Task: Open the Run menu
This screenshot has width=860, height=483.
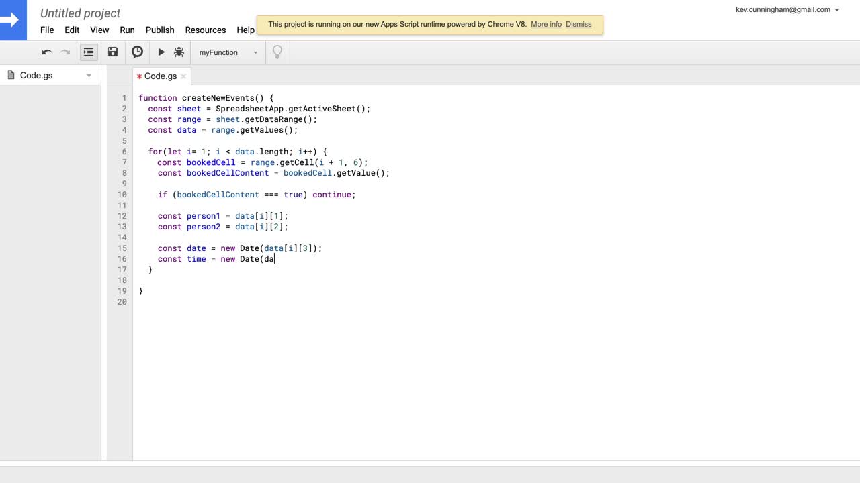Action: 127,30
